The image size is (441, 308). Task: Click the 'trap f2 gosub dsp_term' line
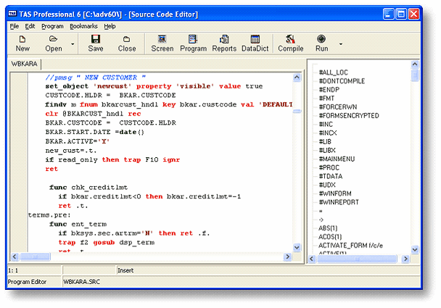coord(107,243)
